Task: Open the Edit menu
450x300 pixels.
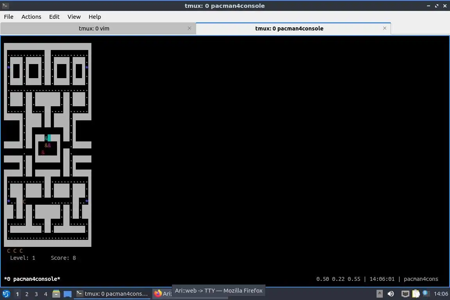Action: coord(54,17)
